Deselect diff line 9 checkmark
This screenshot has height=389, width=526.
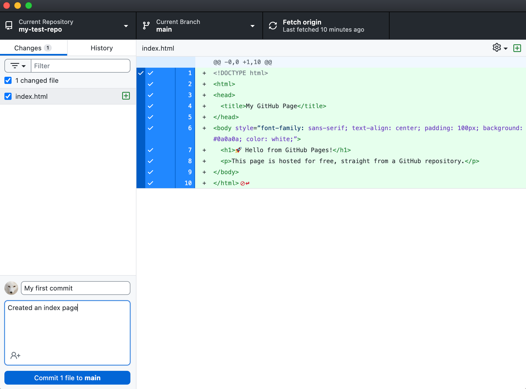click(x=150, y=172)
